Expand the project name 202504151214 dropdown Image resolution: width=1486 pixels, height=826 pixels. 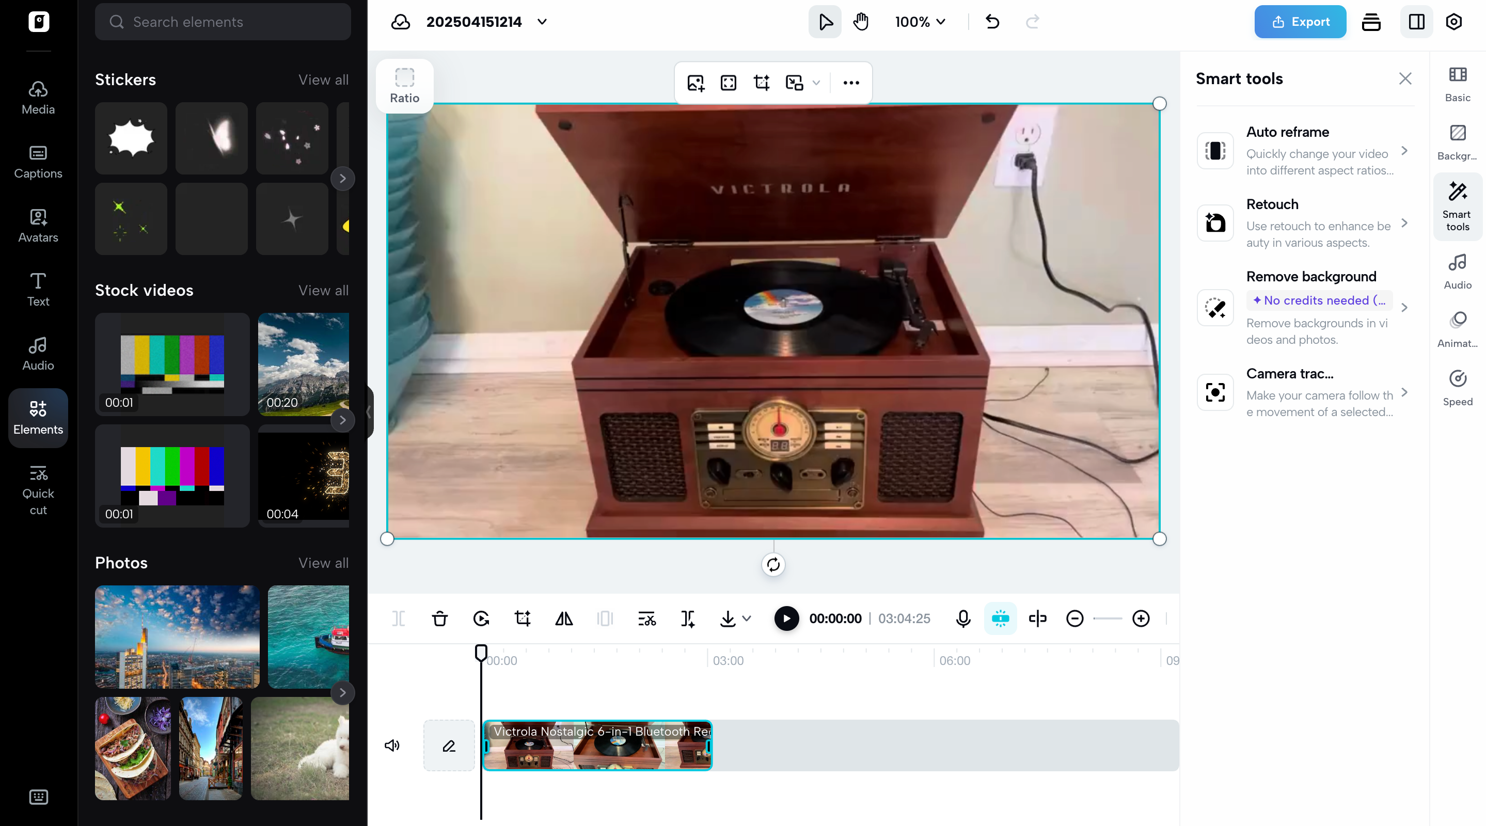pos(542,22)
